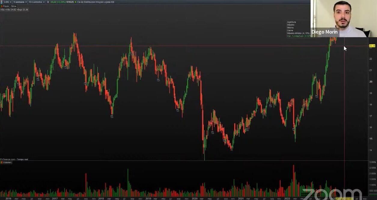Click the info icon before the price 24,62
Image resolution: width=377 pixels, height=200 pixels.
click(48, 2)
